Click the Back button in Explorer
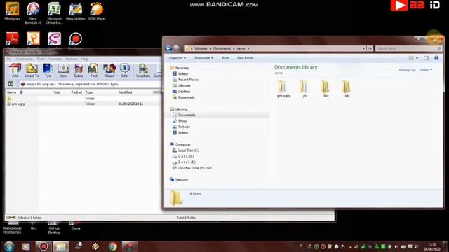 tap(168, 48)
